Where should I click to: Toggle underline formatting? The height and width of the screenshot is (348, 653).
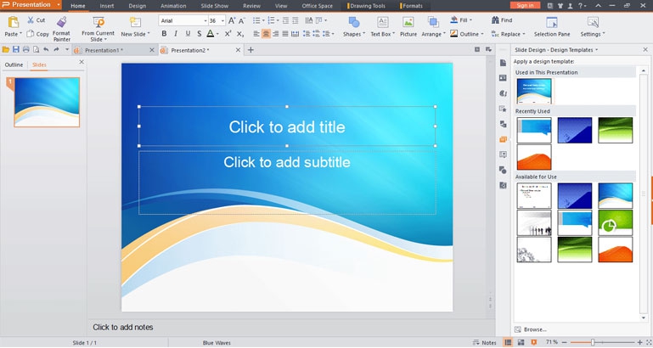(188, 34)
